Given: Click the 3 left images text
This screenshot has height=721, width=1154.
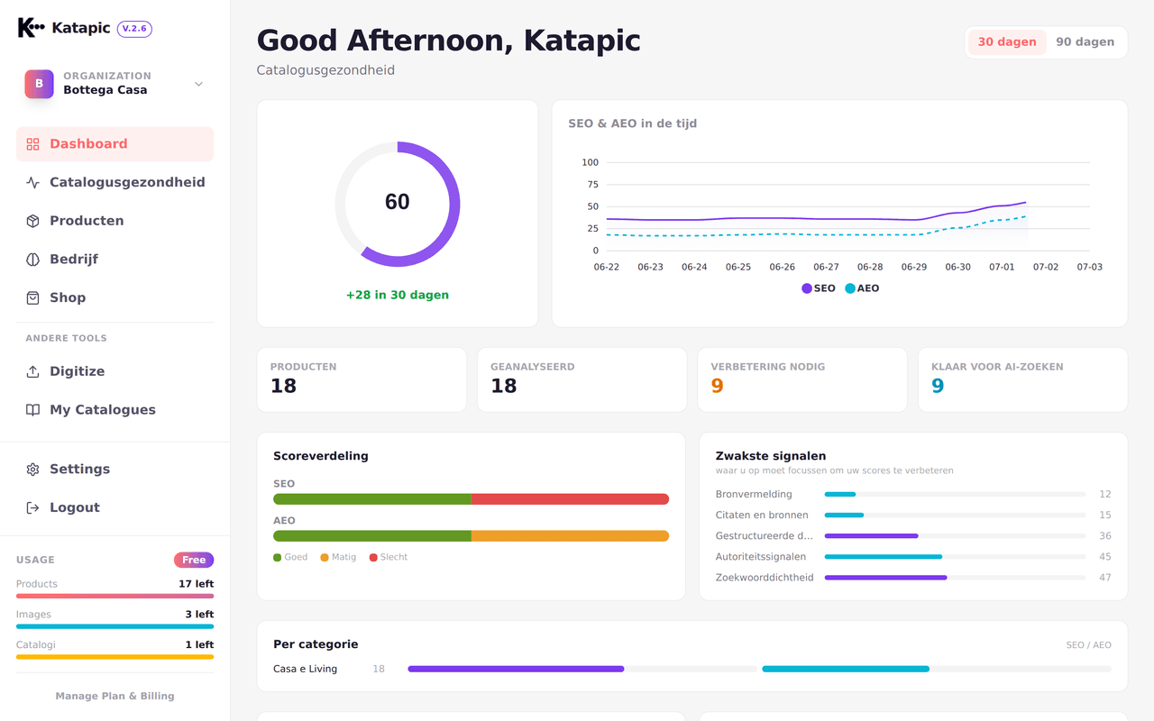Looking at the screenshot, I should [x=199, y=615].
